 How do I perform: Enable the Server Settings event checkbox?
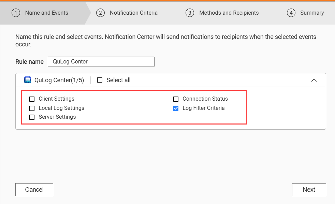coord(32,117)
